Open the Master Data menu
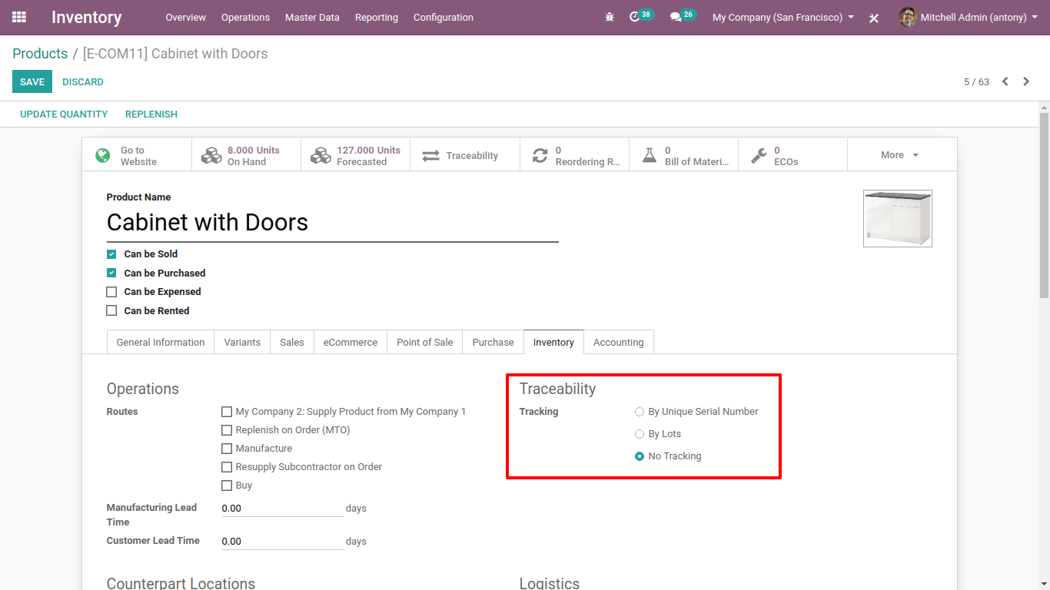The height and width of the screenshot is (590, 1050). 312,17
